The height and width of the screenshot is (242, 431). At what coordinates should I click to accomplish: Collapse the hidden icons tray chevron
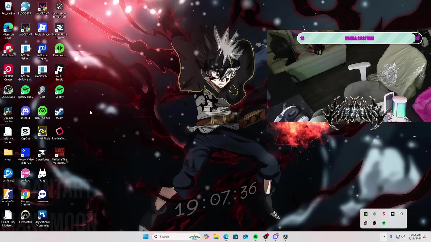pyautogui.click(x=383, y=237)
